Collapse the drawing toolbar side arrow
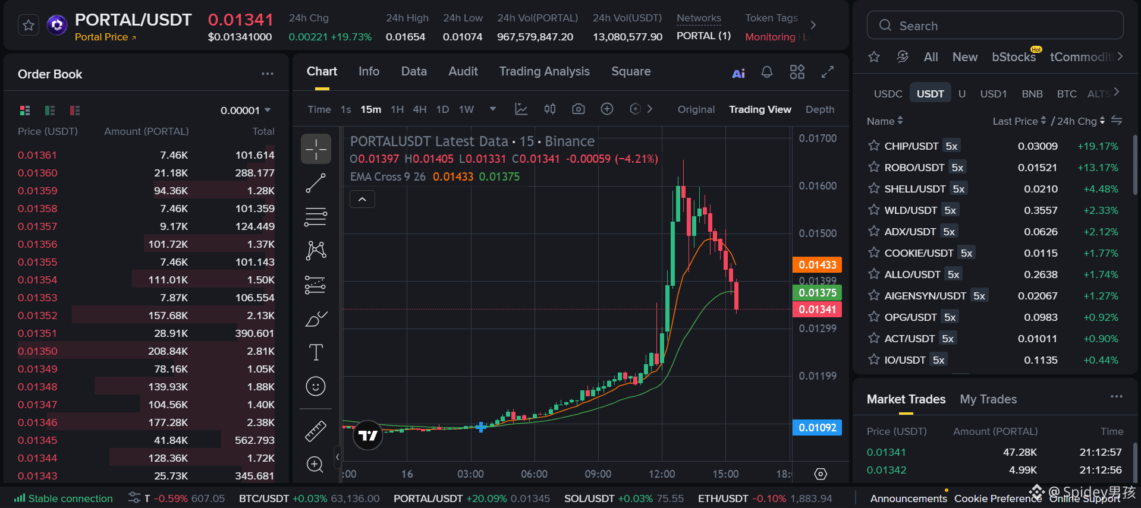Viewport: 1141px width, 508px height. point(337,457)
